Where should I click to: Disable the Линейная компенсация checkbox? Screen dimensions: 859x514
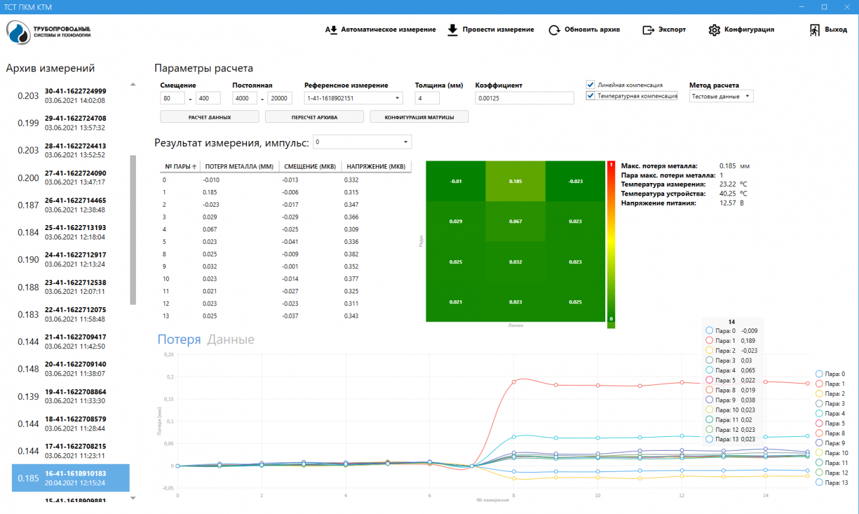click(590, 85)
